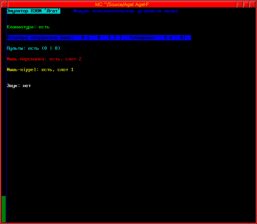Screen dimensions: 257x224
Task: Minimize the Agat-F terminal window
Action: coord(240,4)
